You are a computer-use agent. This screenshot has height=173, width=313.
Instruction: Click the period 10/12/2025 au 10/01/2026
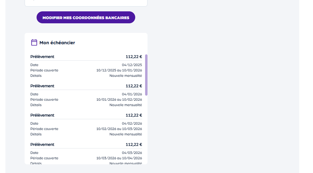click(119, 70)
